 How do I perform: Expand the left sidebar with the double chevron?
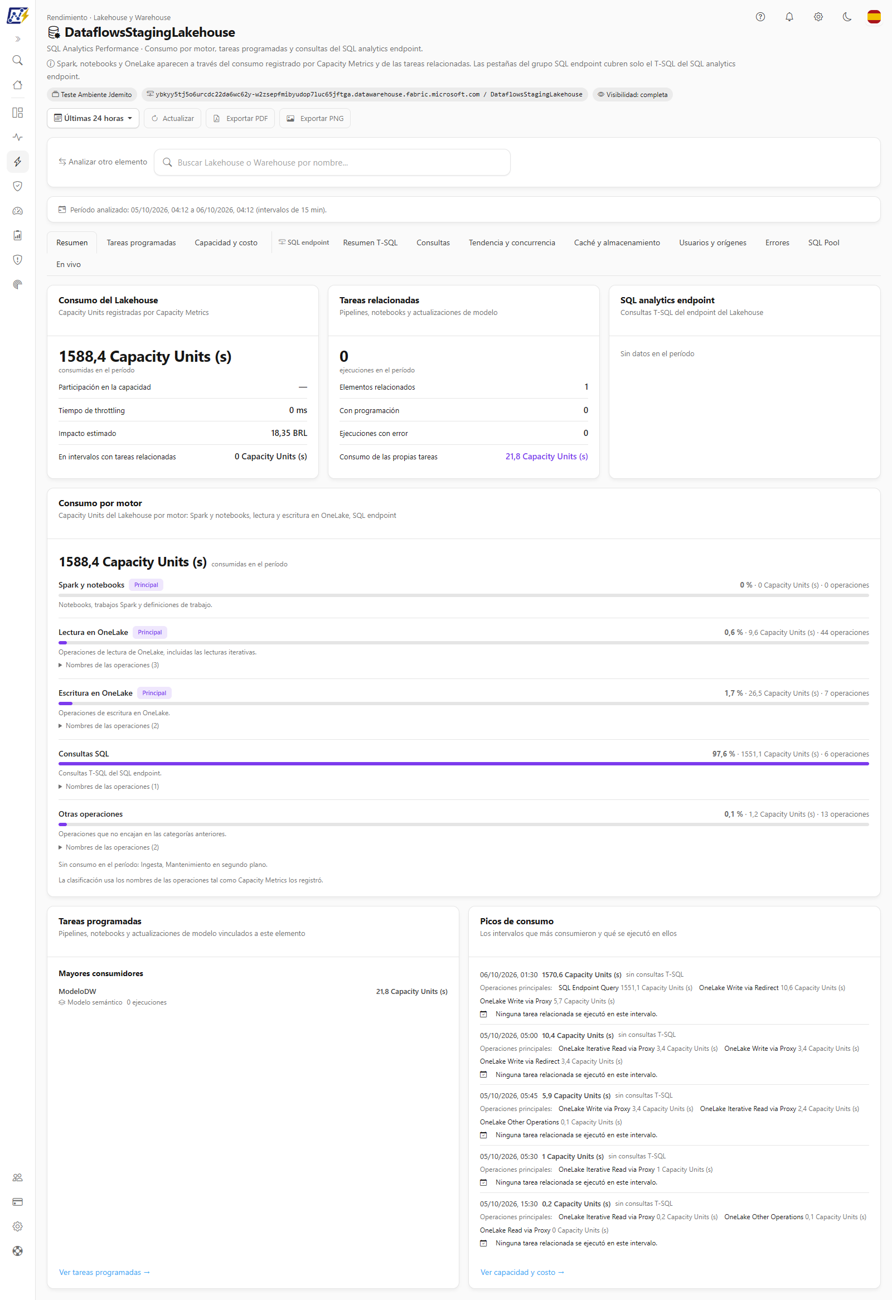point(17,39)
